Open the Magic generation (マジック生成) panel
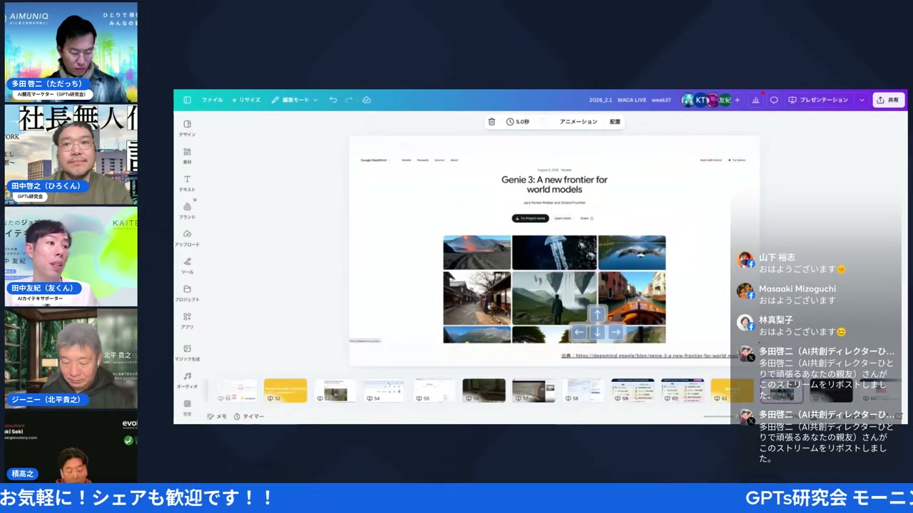The height and width of the screenshot is (513, 913). click(x=187, y=353)
